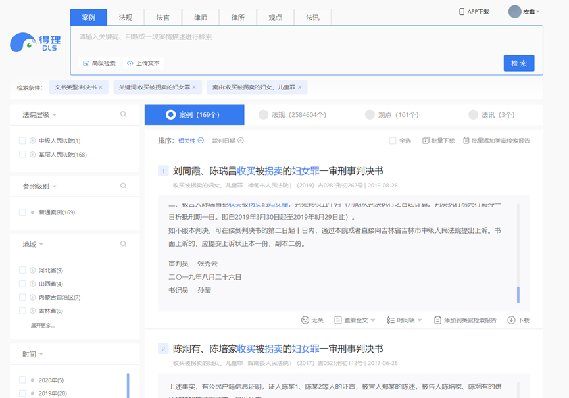The image size is (569, 398).
Task: Click the result number 1 badge
Action: coord(163,171)
